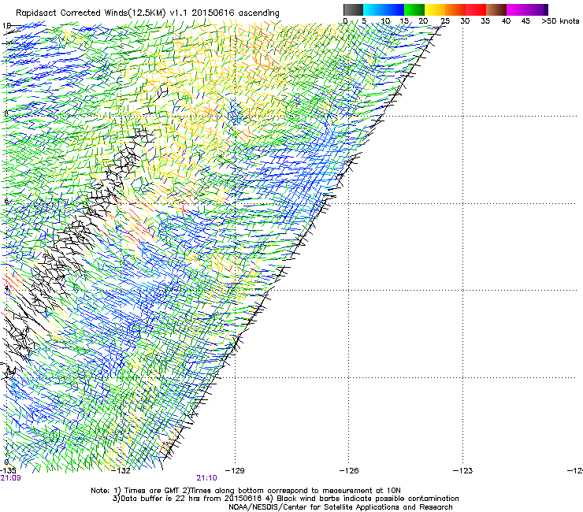Click the Rapidscat Corrected Winds title text
The image size is (583, 512).
click(x=147, y=13)
